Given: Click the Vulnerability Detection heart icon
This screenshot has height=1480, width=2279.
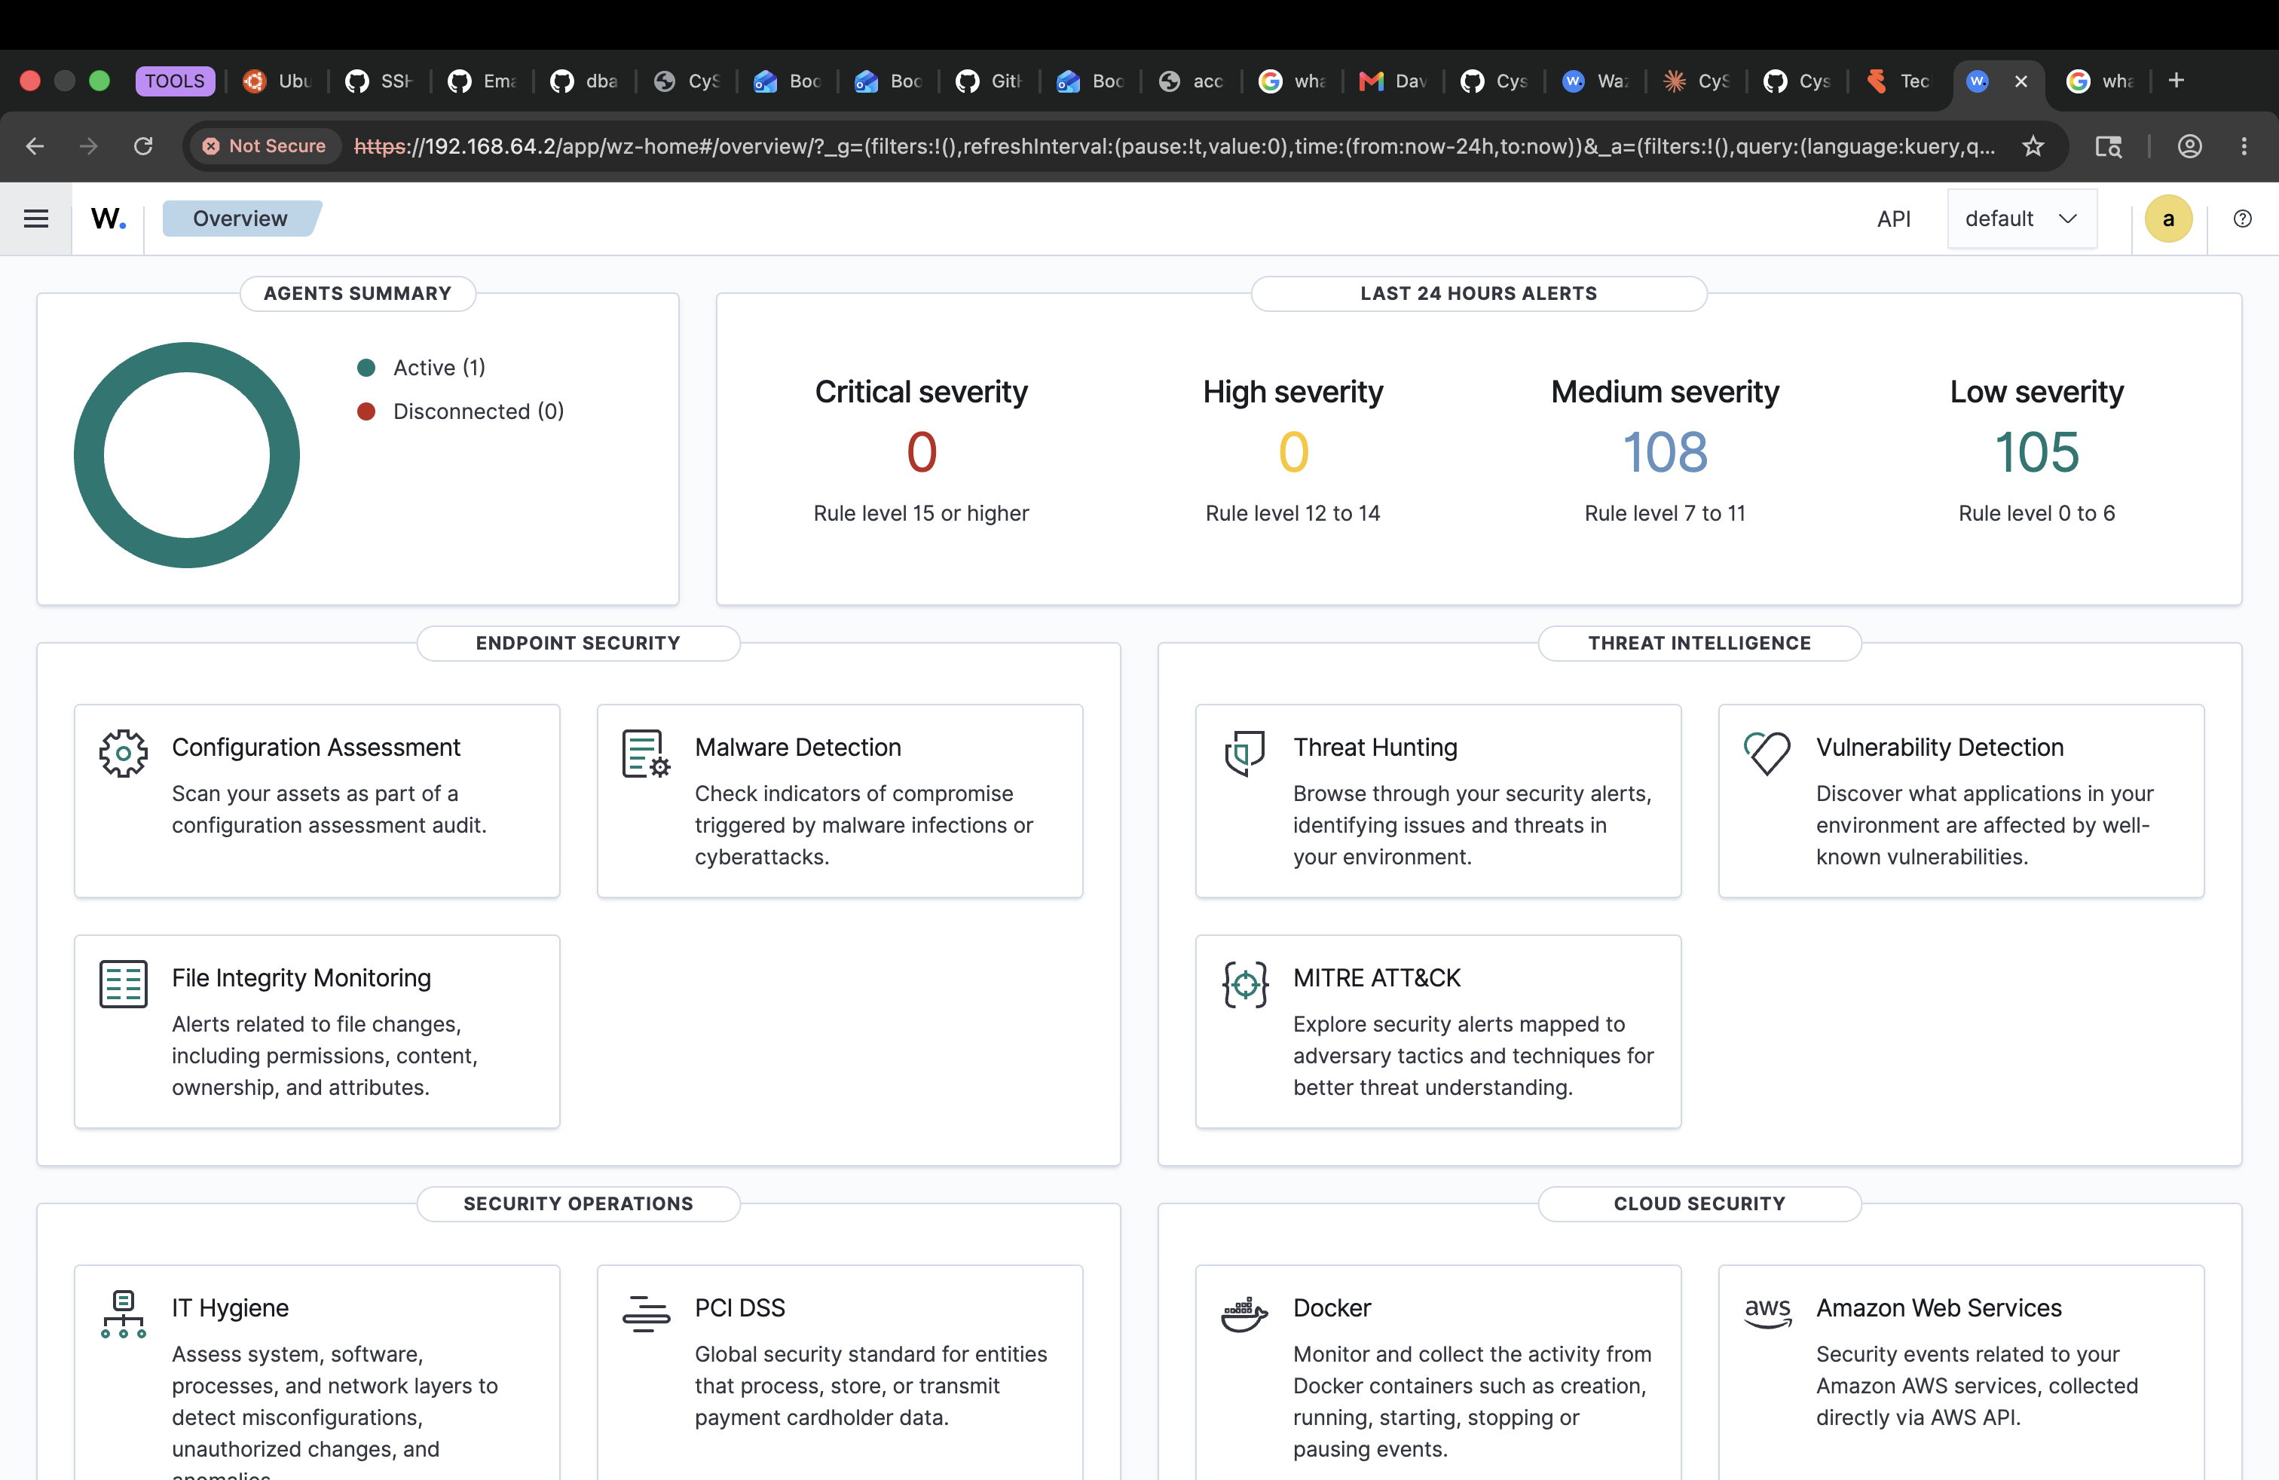Looking at the screenshot, I should point(1768,754).
